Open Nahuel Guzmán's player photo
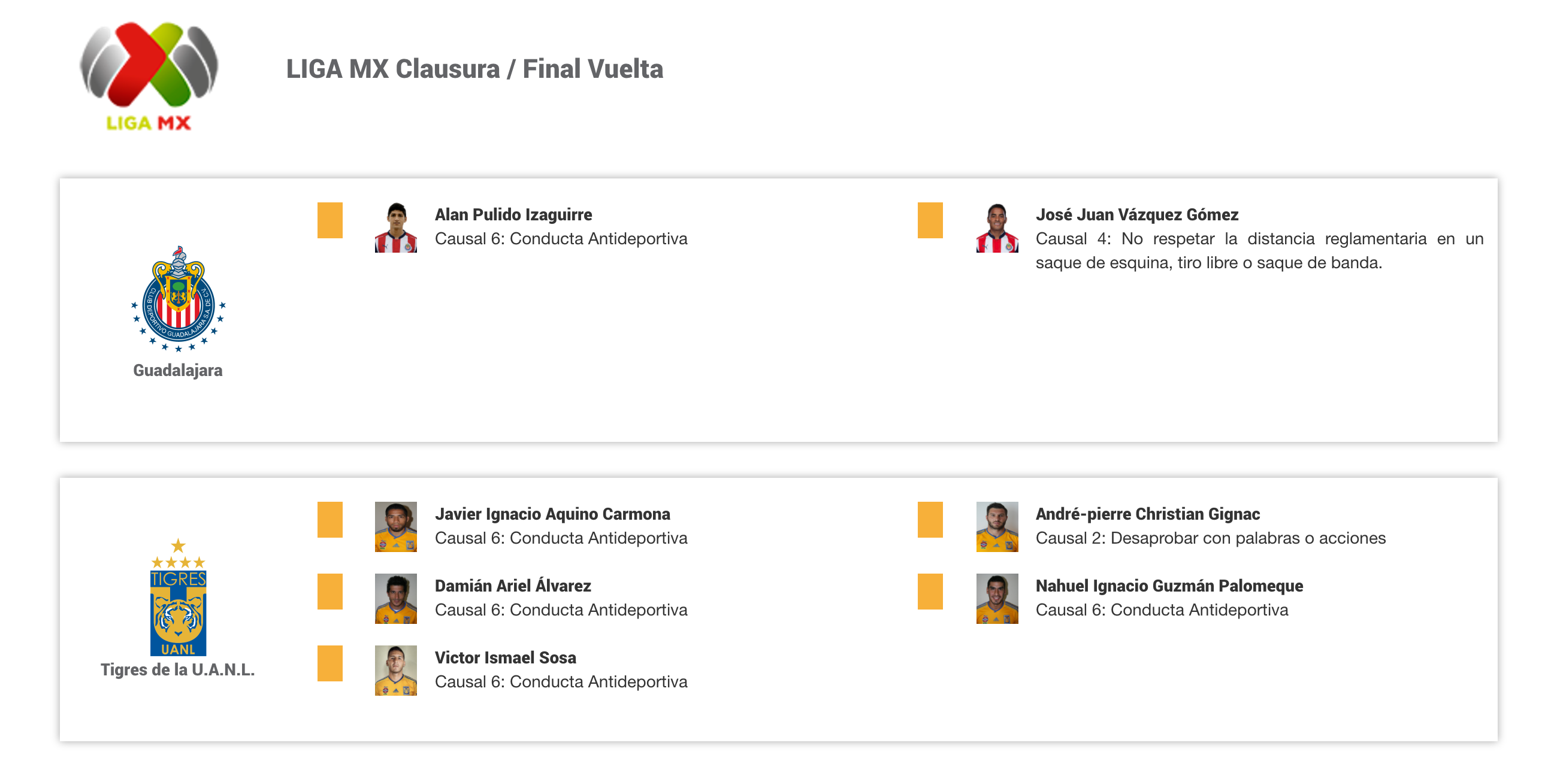 point(996,599)
